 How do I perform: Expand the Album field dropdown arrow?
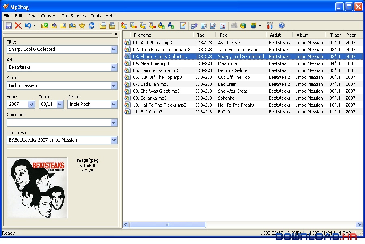click(114, 86)
